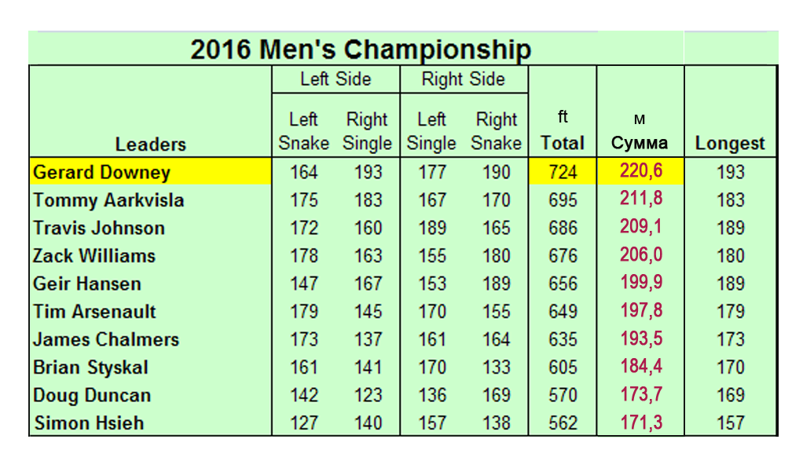Select the Leaders column header
The image size is (803, 461).
coord(151,145)
